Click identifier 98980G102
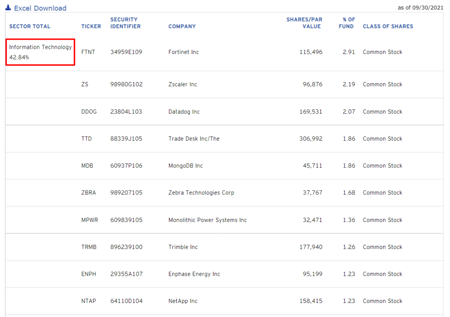The height and width of the screenshot is (317, 450). point(126,84)
